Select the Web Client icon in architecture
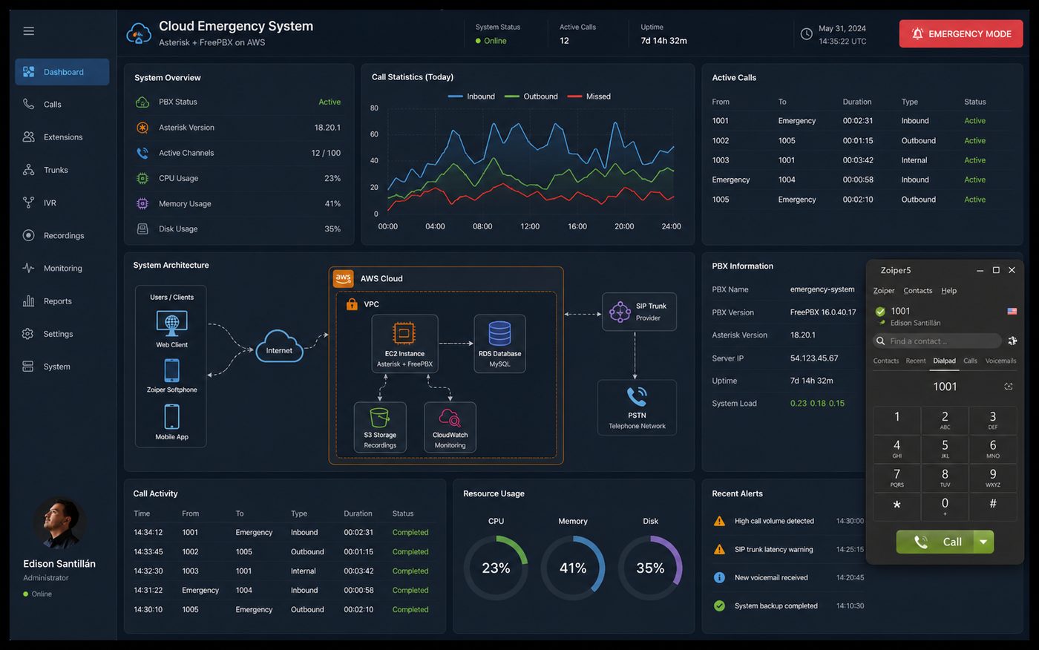 (171, 324)
